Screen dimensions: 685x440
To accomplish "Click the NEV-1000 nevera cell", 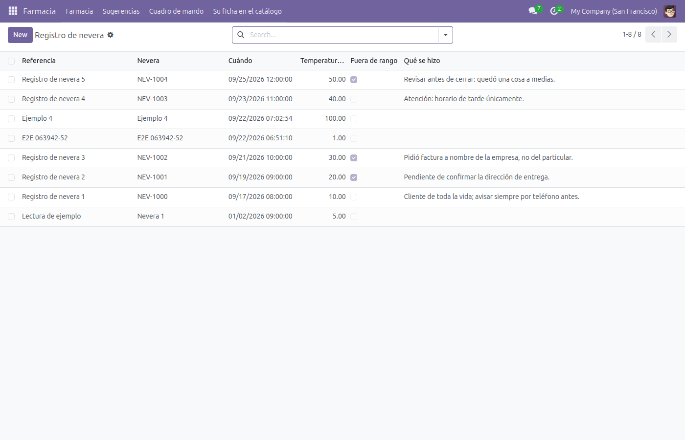I will click(152, 197).
